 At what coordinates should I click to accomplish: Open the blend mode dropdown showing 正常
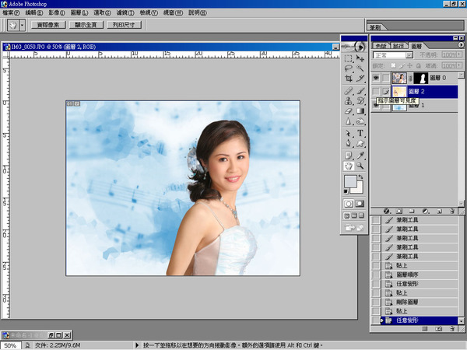pyautogui.click(x=393, y=55)
